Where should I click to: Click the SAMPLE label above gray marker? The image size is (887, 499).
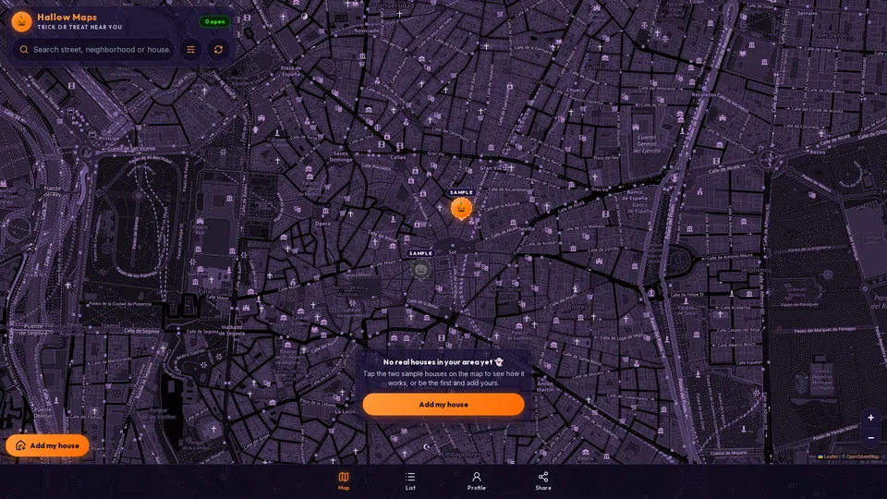point(421,253)
